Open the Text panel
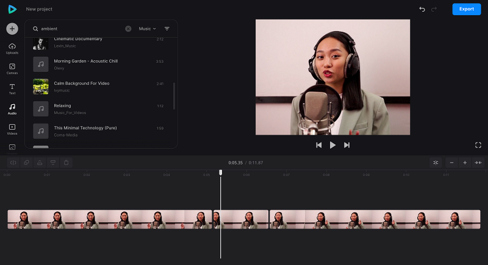Image resolution: width=488 pixels, height=265 pixels. click(x=12, y=89)
